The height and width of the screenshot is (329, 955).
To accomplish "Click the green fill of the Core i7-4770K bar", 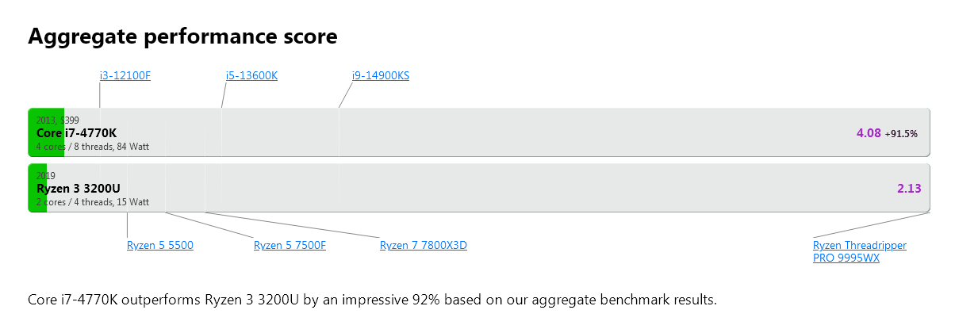I will tap(46, 132).
